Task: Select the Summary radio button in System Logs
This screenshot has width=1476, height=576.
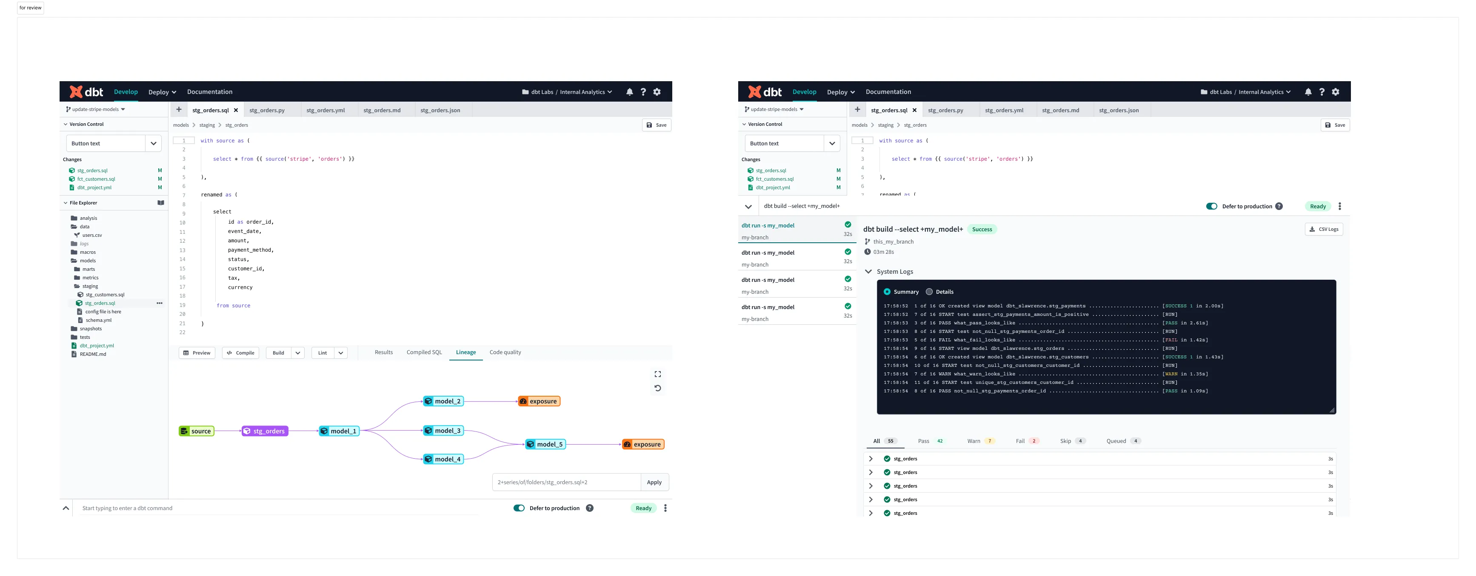Action: pos(886,292)
